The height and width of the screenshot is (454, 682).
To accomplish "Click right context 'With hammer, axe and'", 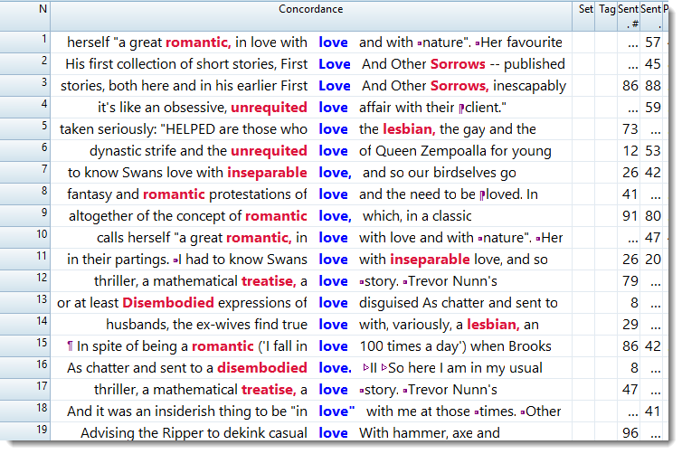I will 430,432.
